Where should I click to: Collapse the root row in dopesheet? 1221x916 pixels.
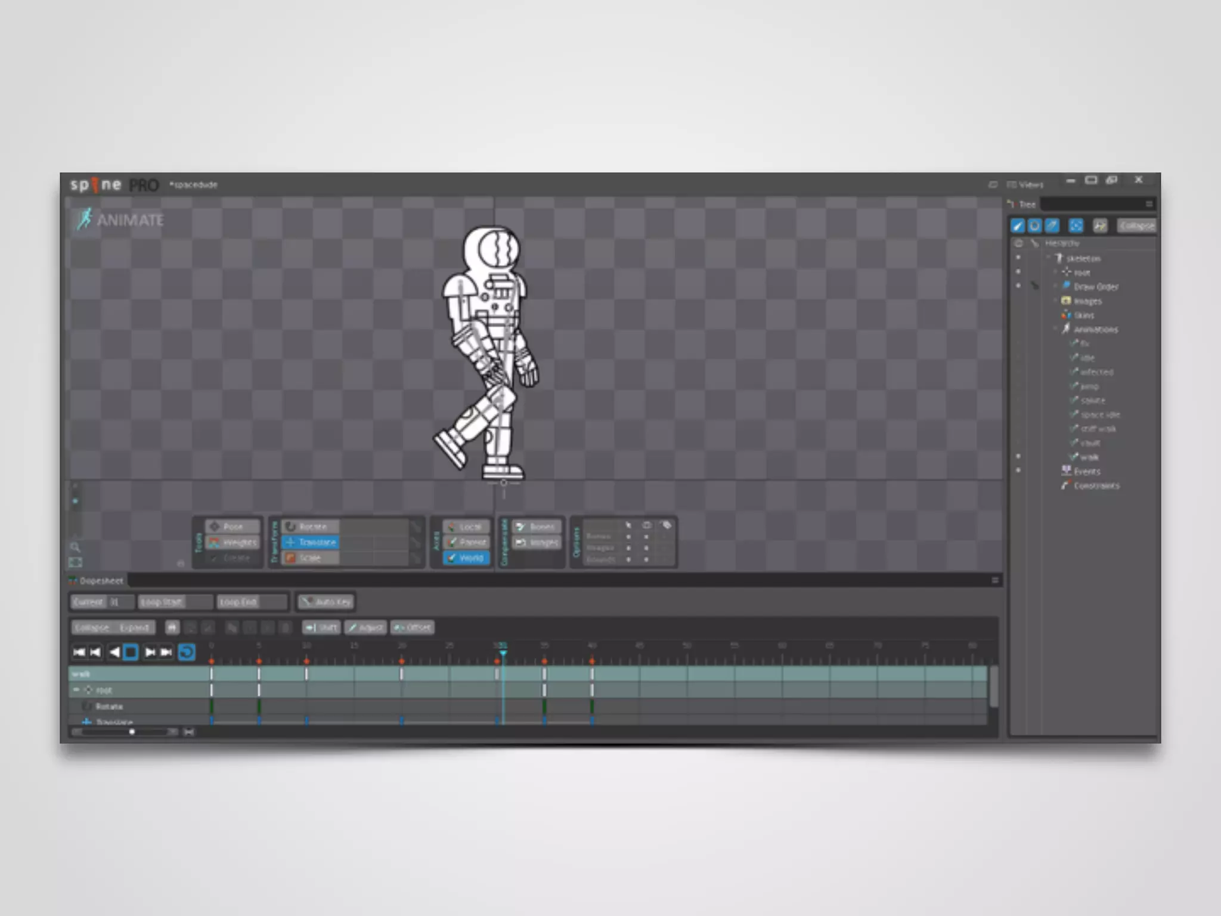(76, 690)
